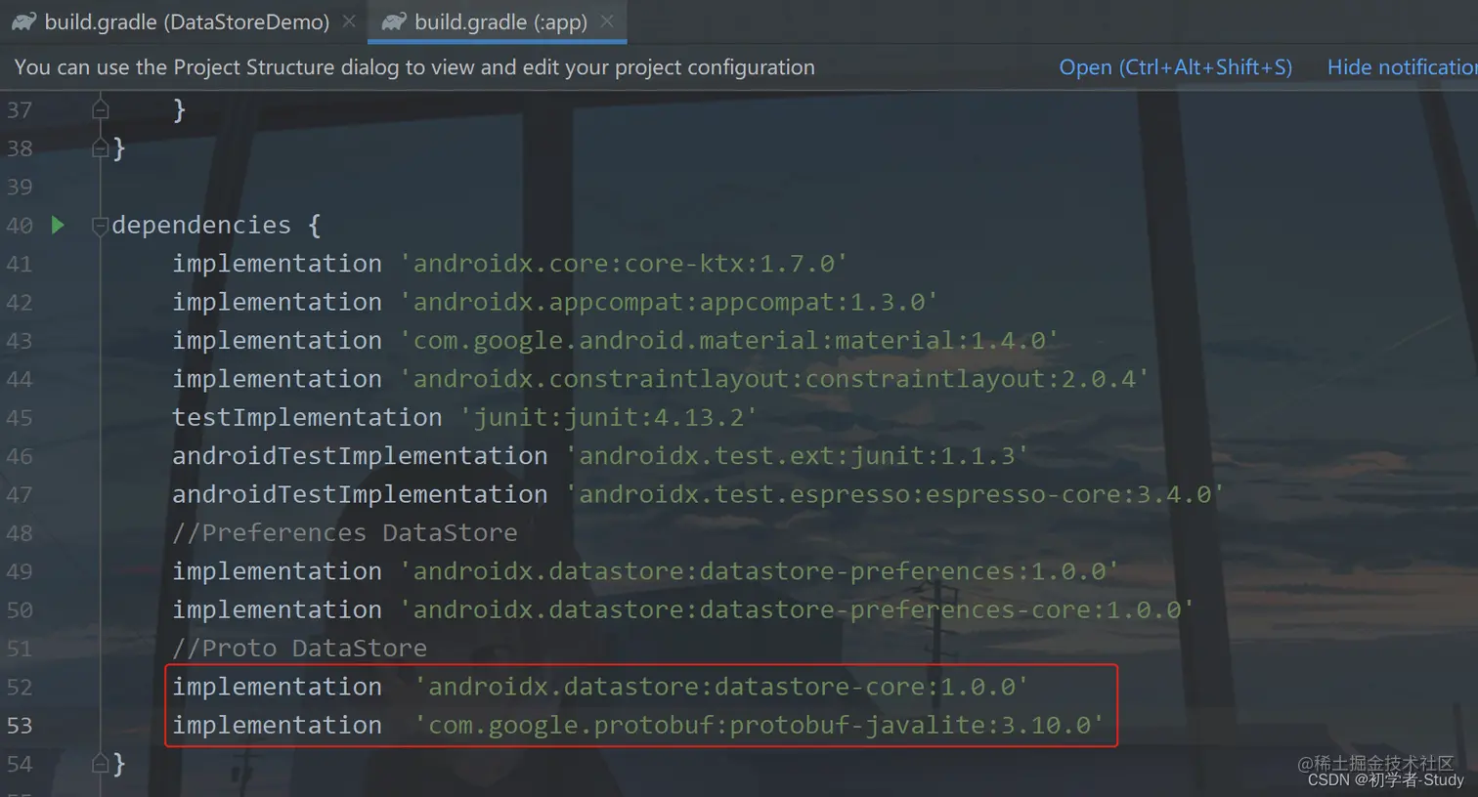Collapse the dependencies block fold marker

pos(100,226)
